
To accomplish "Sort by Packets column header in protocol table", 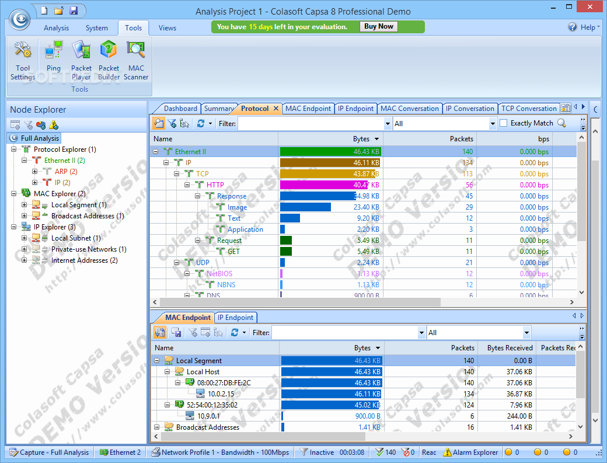I will [430, 138].
